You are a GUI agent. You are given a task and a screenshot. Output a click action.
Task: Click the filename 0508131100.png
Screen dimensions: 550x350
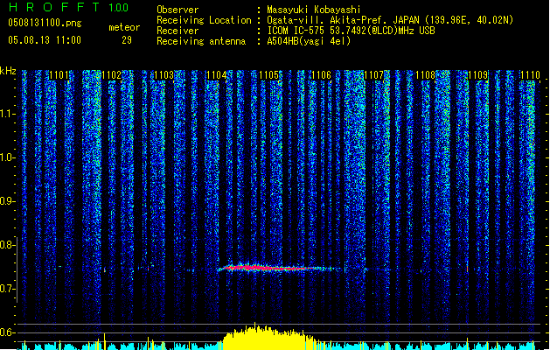pos(45,23)
